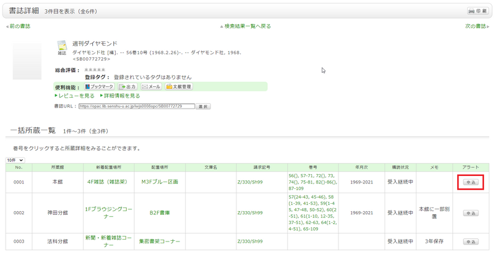Screen dimensions: 495x255
Task: Click the 0001 row number cell
Action: (19, 182)
